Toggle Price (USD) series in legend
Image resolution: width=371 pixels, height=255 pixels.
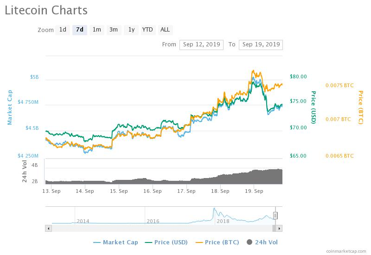pos(166,242)
